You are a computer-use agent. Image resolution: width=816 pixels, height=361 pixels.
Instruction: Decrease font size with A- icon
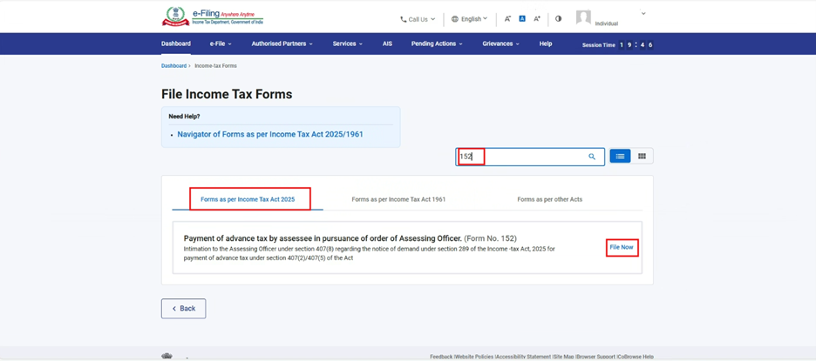[507, 18]
